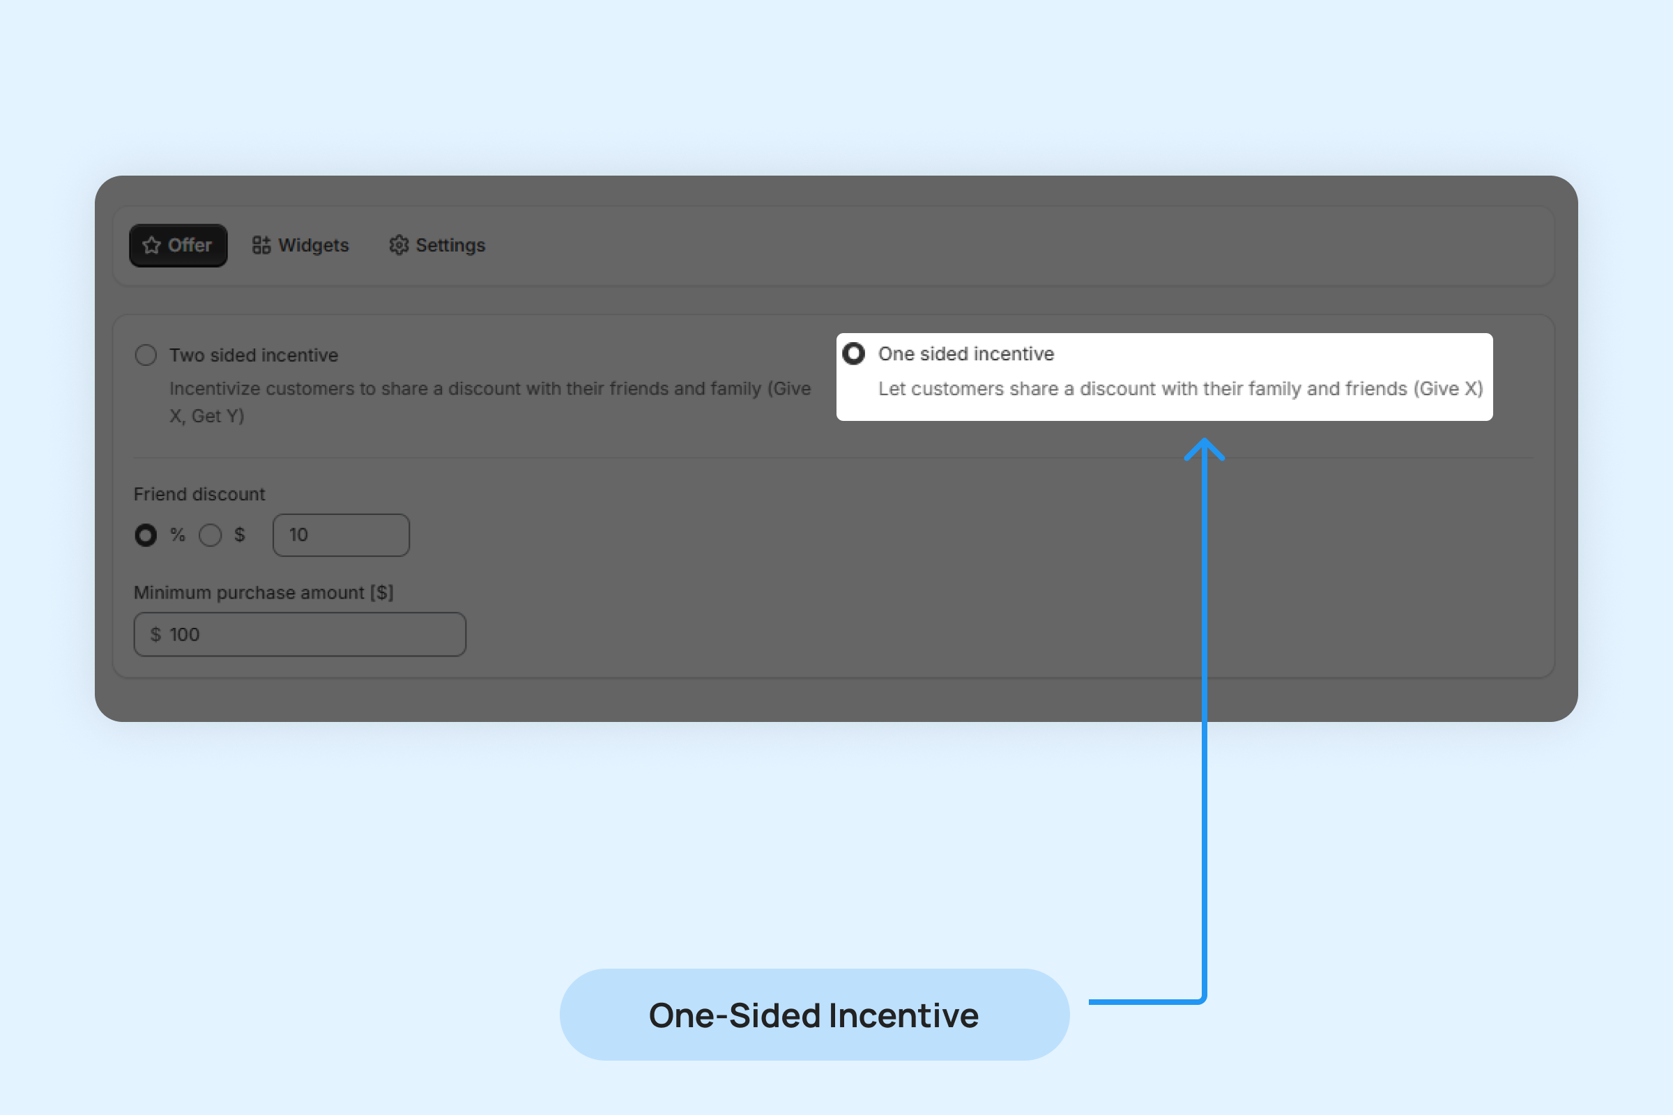Click the star icon on Offer tab
This screenshot has width=1673, height=1115.
coord(151,245)
